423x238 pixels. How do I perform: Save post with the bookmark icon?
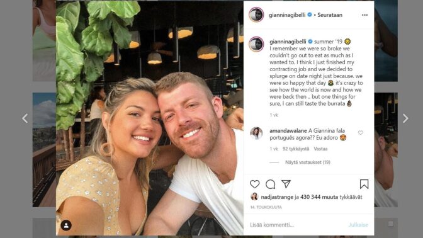click(x=364, y=184)
